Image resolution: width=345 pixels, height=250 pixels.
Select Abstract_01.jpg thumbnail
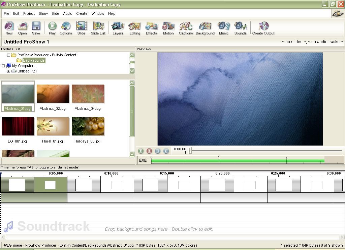coord(18,94)
